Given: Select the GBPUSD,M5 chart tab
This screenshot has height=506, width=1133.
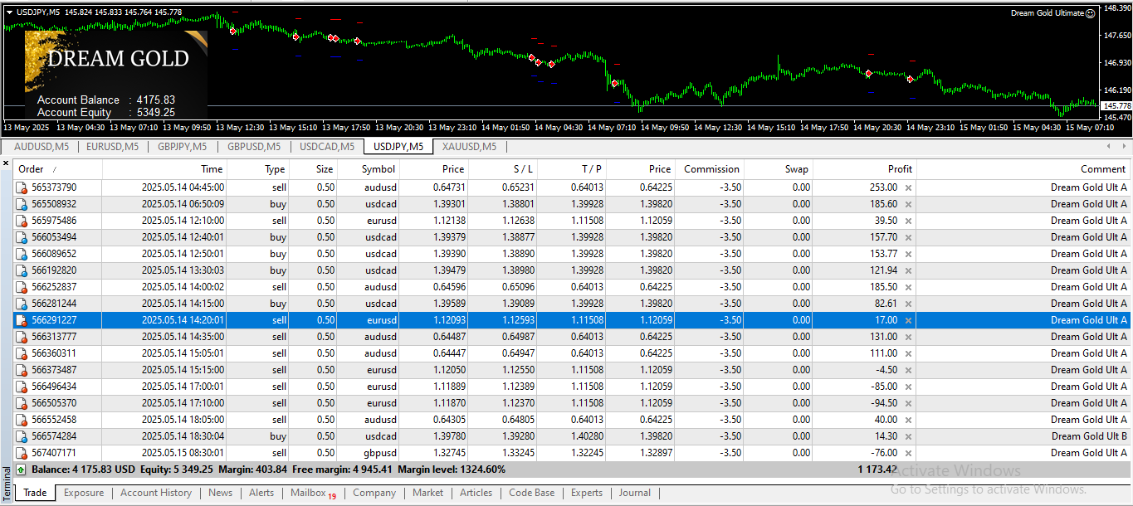Looking at the screenshot, I should pos(252,147).
